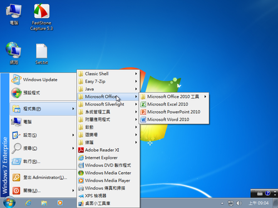Expand the Classic Shell folder
Viewport: 278px width, 208px height.
point(108,74)
